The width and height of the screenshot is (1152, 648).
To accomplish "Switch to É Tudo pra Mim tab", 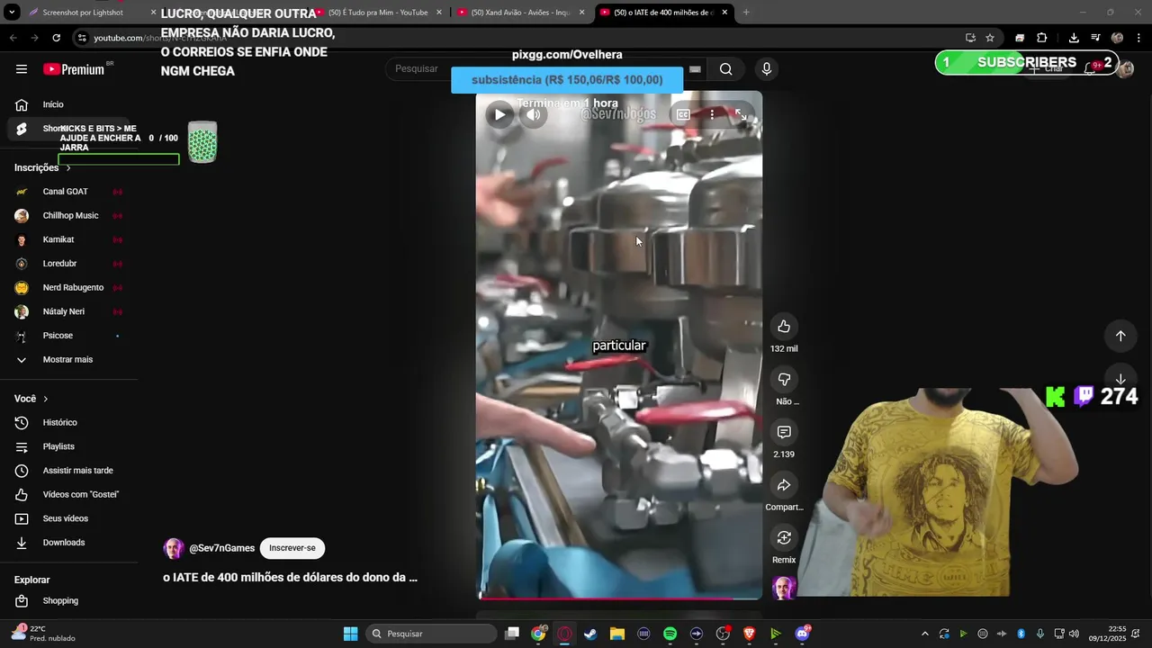I will [x=377, y=13].
